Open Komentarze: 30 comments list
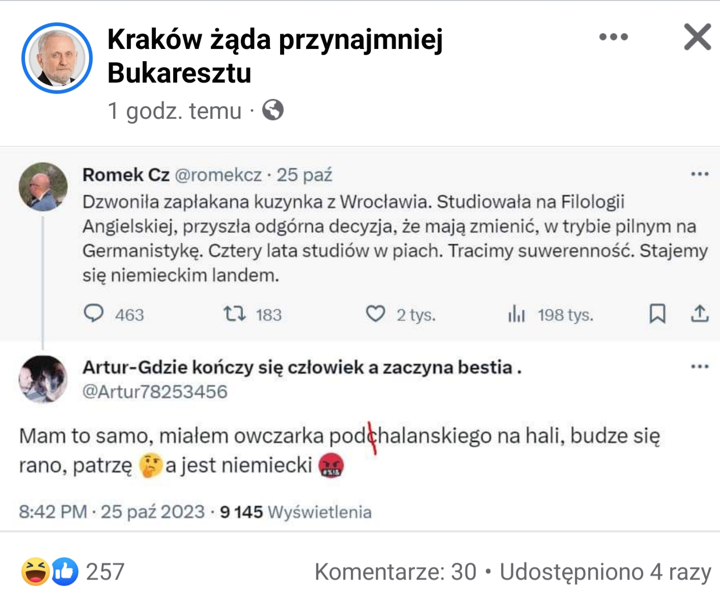720x603 pixels. (x=395, y=571)
